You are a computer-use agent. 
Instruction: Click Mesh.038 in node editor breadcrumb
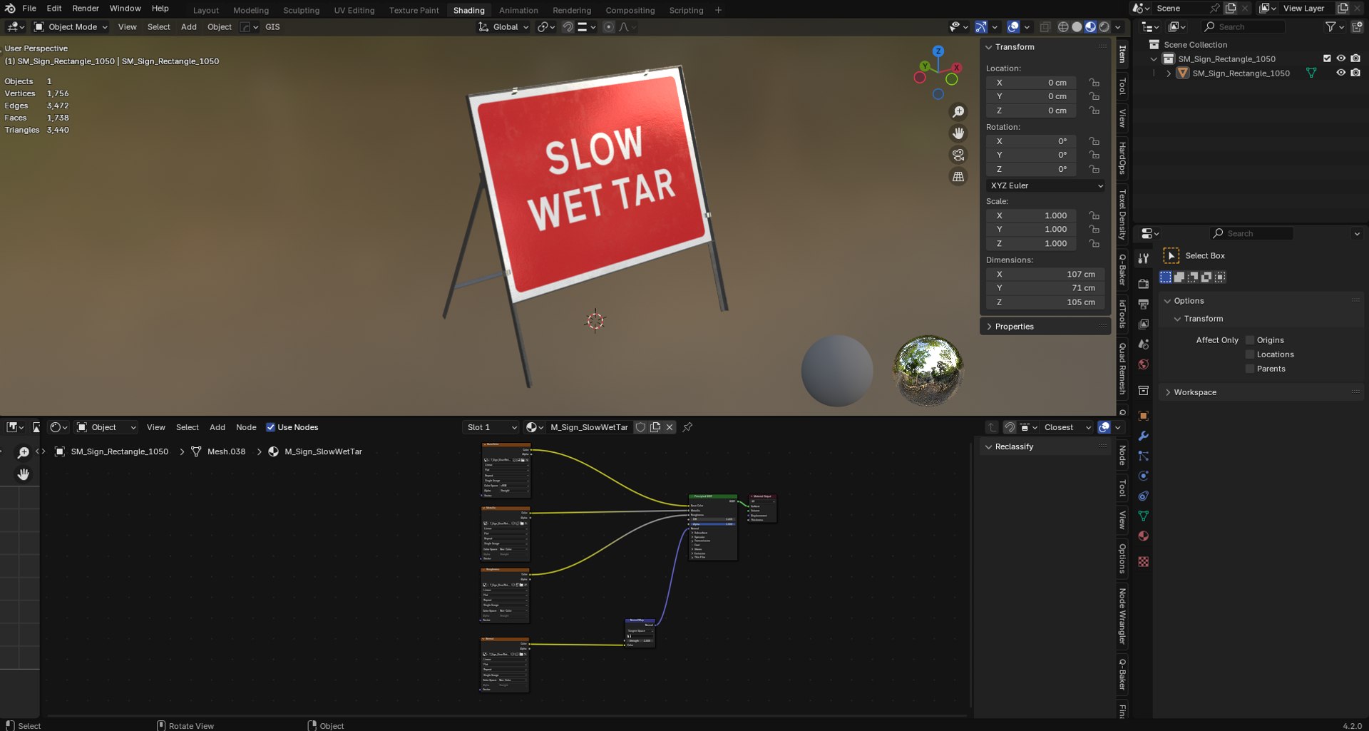pos(226,451)
